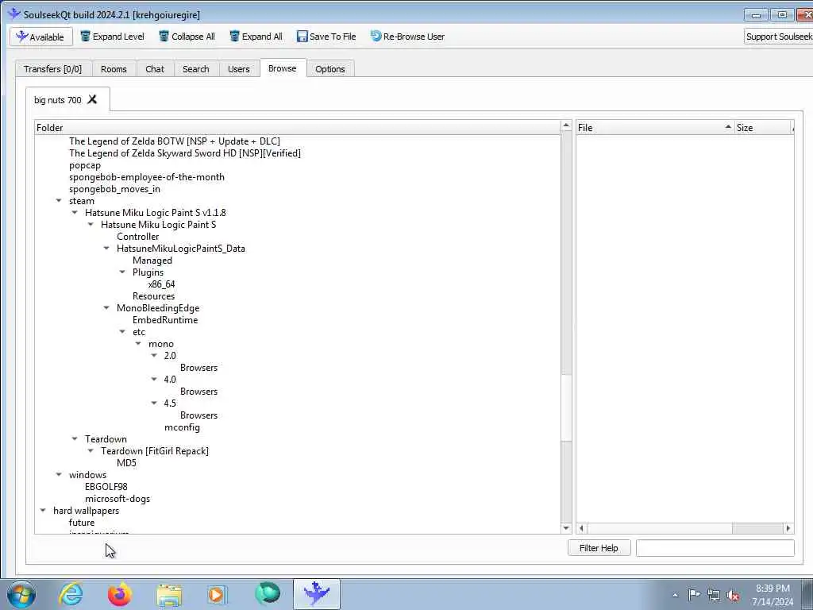Click file list scroll left arrow

click(581, 528)
